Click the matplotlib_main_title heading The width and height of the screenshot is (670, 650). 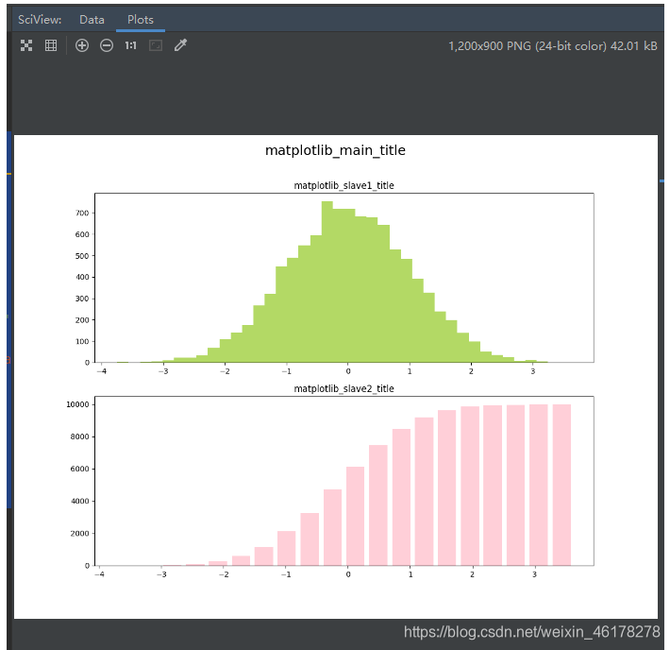[x=335, y=150]
